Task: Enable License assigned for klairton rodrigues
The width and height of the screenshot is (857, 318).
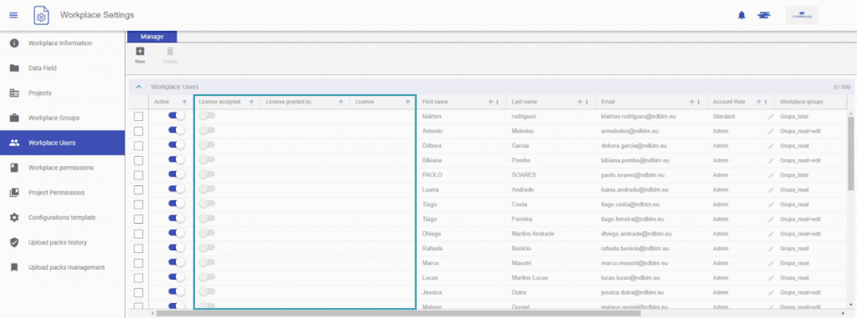Action: [207, 116]
